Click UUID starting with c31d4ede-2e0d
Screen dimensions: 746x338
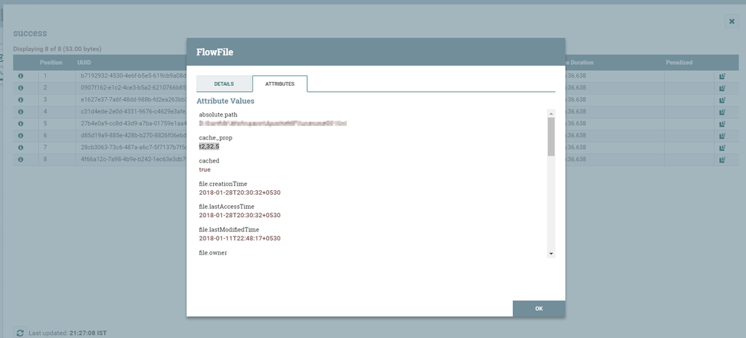tap(133, 112)
